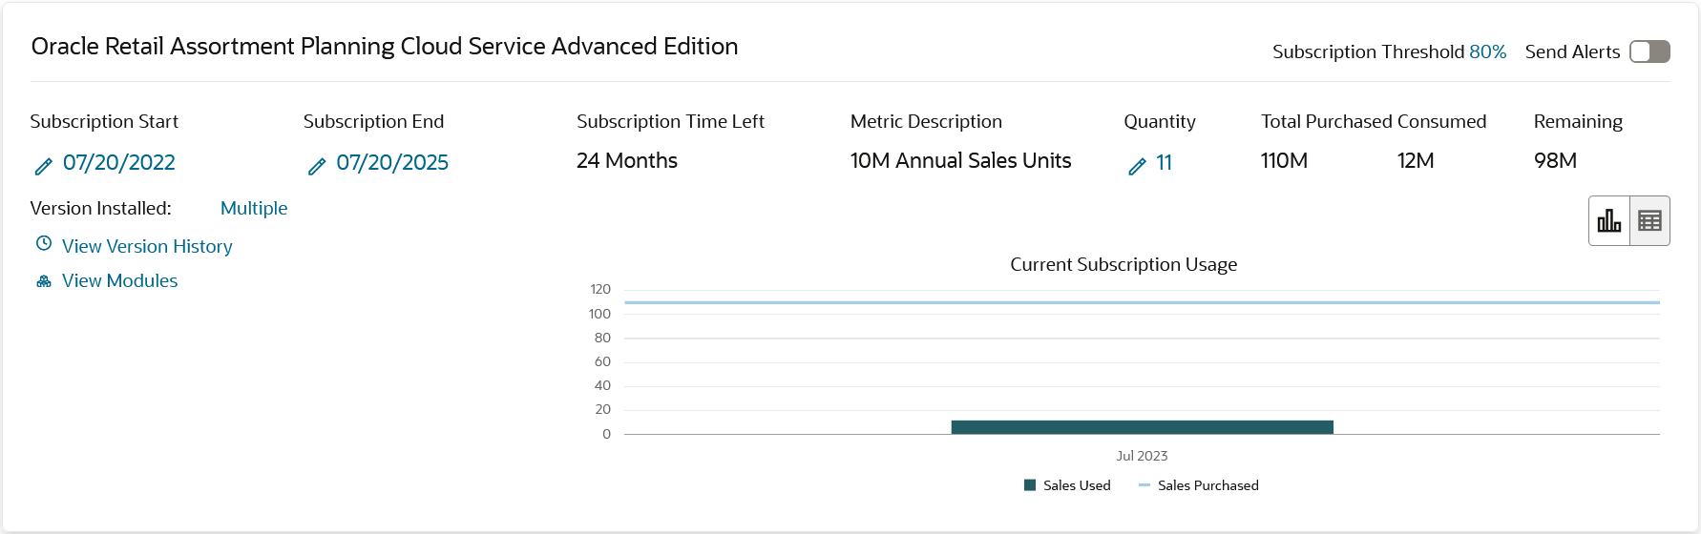Click the 07/20/2022 subscription start date
This screenshot has width=1701, height=534.
point(119,162)
